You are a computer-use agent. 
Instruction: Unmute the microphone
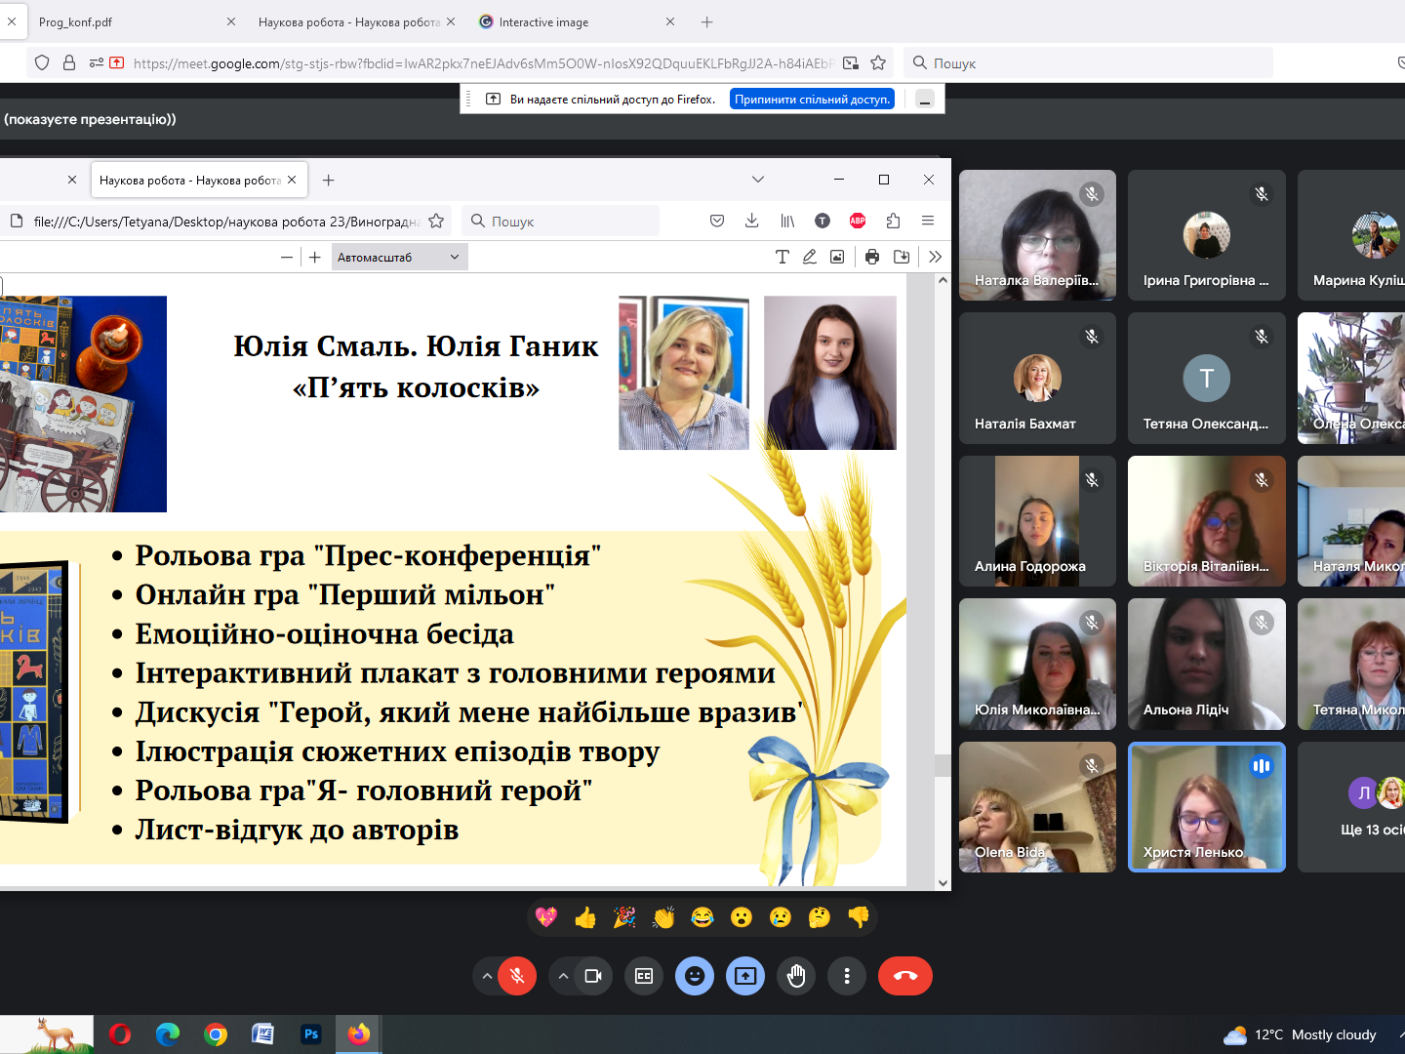[x=517, y=976]
